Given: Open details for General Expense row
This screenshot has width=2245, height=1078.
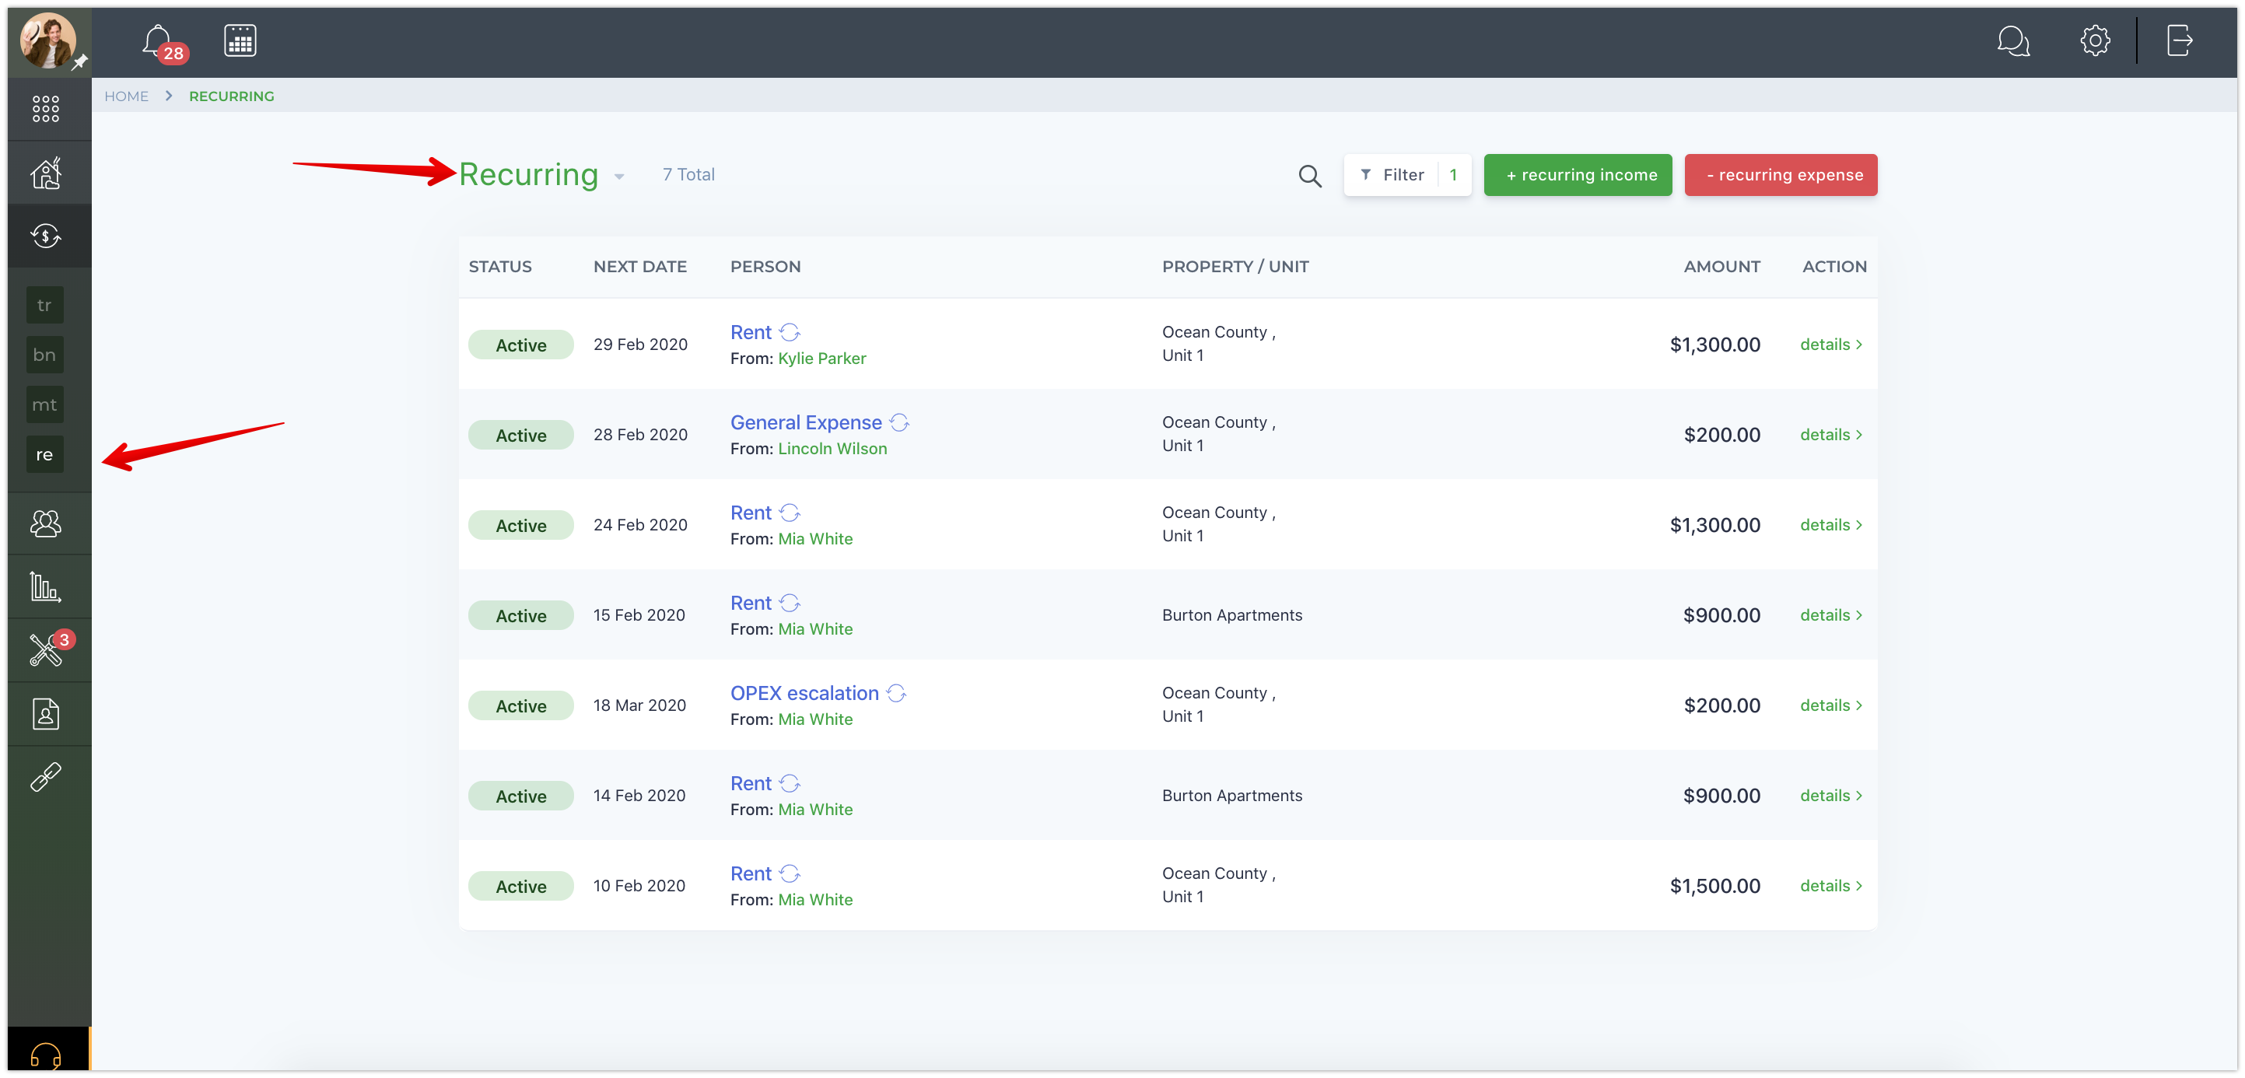Looking at the screenshot, I should pyautogui.click(x=1831, y=435).
